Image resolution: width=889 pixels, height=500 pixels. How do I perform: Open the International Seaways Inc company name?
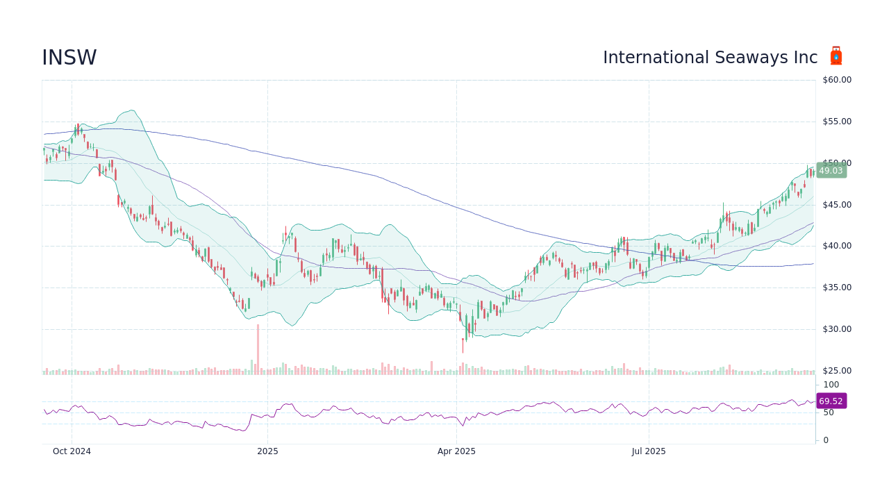[x=710, y=57]
